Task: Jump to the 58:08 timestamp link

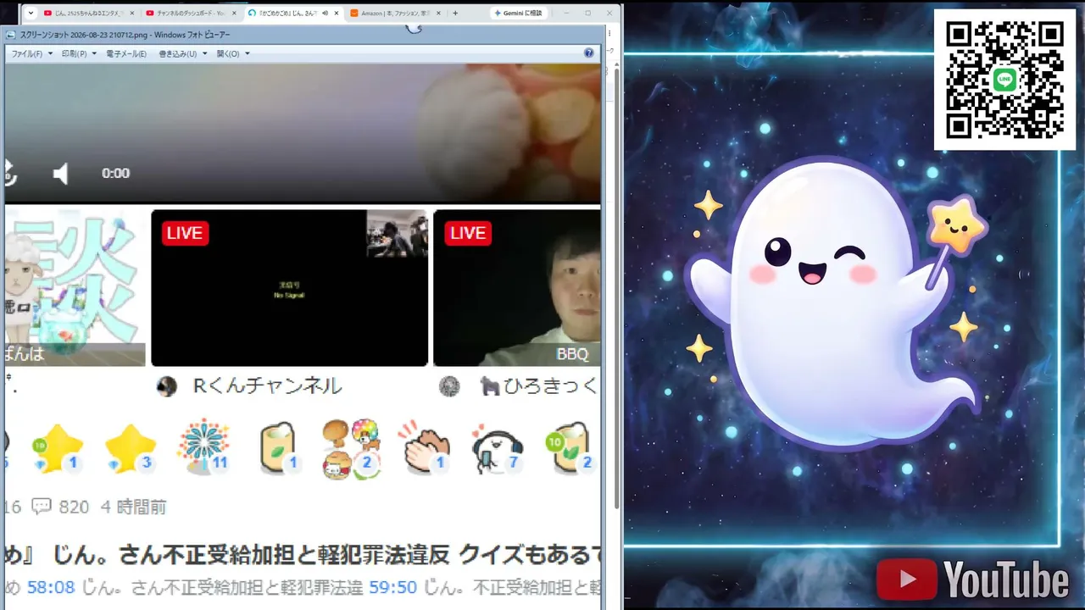Action: 51,587
